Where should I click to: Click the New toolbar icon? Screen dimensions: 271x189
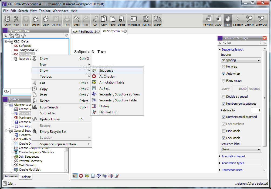16,21
